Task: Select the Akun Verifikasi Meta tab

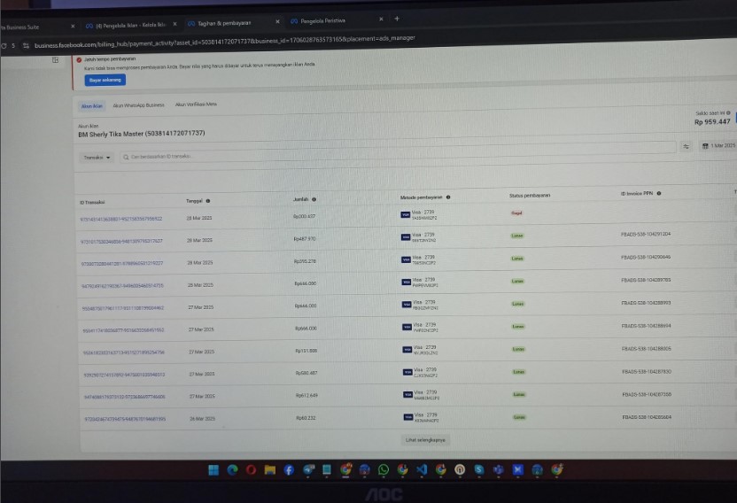Action: pyautogui.click(x=196, y=104)
